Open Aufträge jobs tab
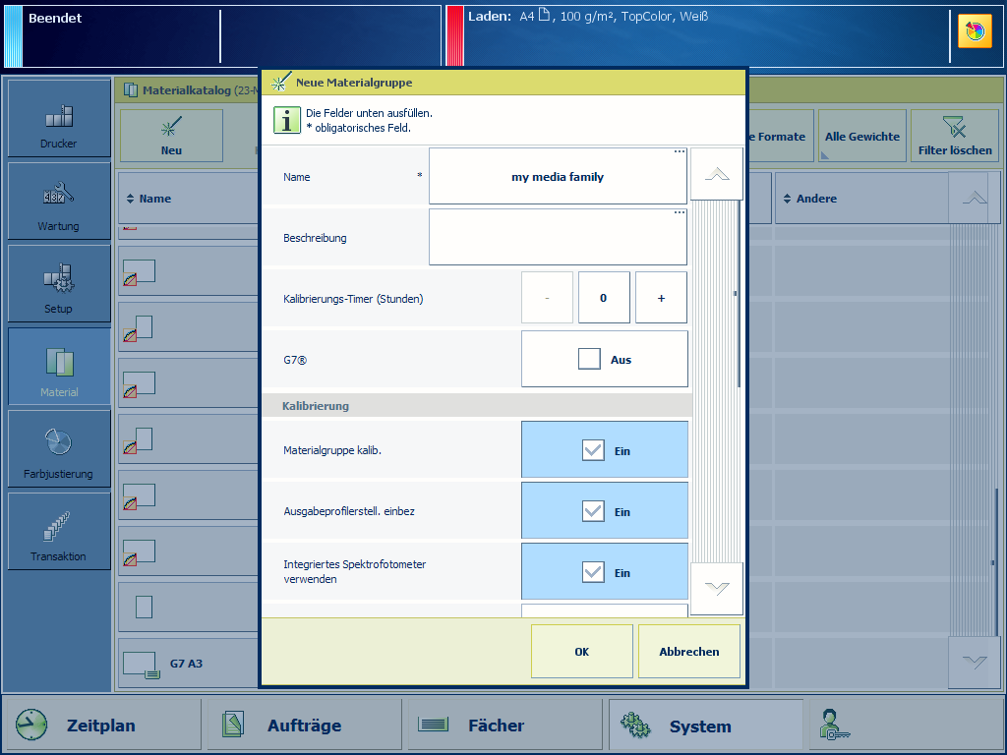This screenshot has height=755, width=1007. coord(305,726)
